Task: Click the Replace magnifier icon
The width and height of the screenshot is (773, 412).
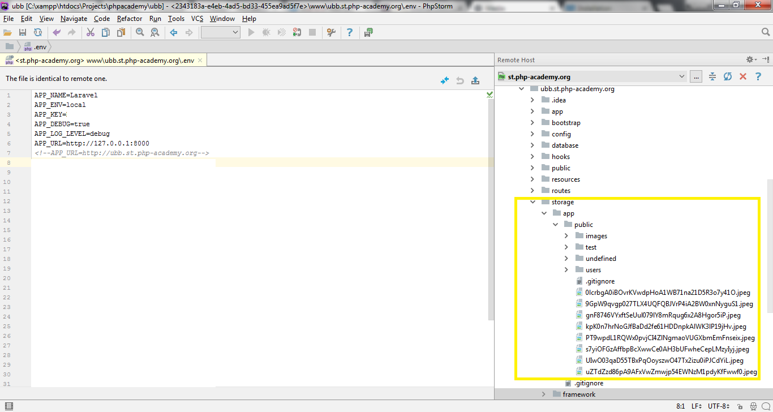Action: tap(154, 33)
